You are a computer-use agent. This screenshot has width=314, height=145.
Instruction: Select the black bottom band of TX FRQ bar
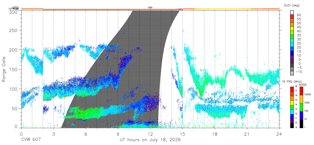click(x=292, y=126)
